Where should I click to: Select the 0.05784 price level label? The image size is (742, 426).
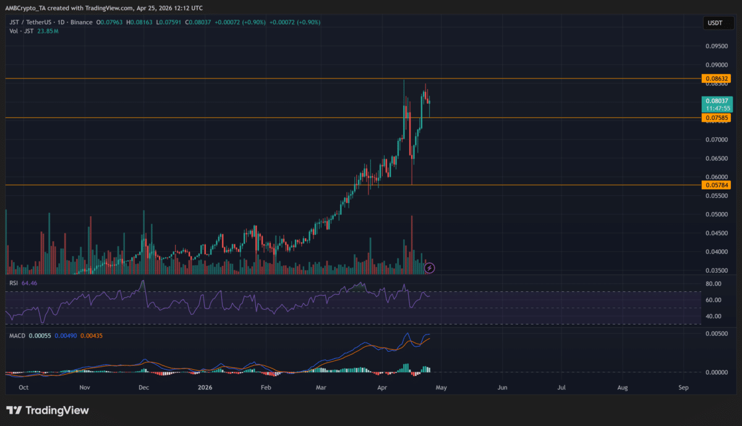(x=717, y=185)
